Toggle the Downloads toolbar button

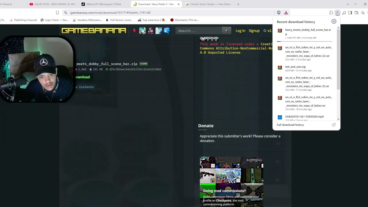338,13
